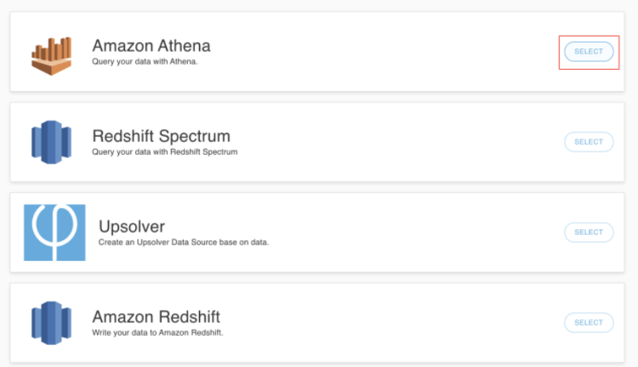Choose Select for the Upsolver data source

click(x=589, y=232)
